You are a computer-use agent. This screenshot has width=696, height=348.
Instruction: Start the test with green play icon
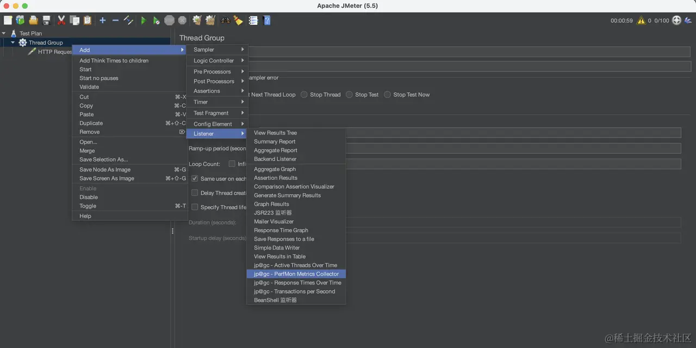point(144,20)
